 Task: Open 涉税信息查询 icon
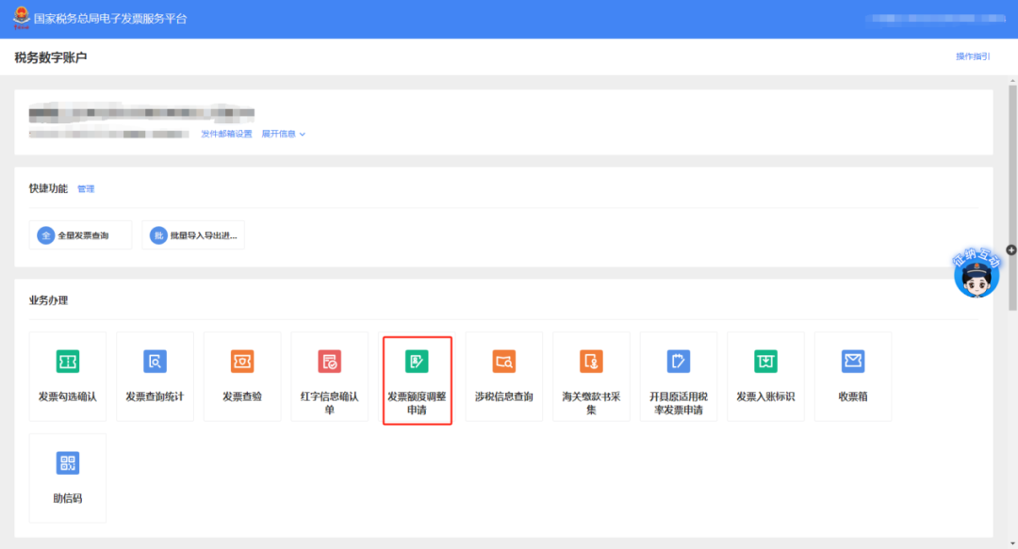pos(503,362)
